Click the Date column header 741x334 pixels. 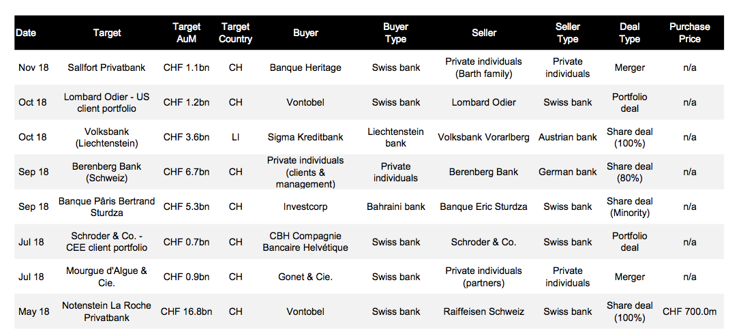26,33
